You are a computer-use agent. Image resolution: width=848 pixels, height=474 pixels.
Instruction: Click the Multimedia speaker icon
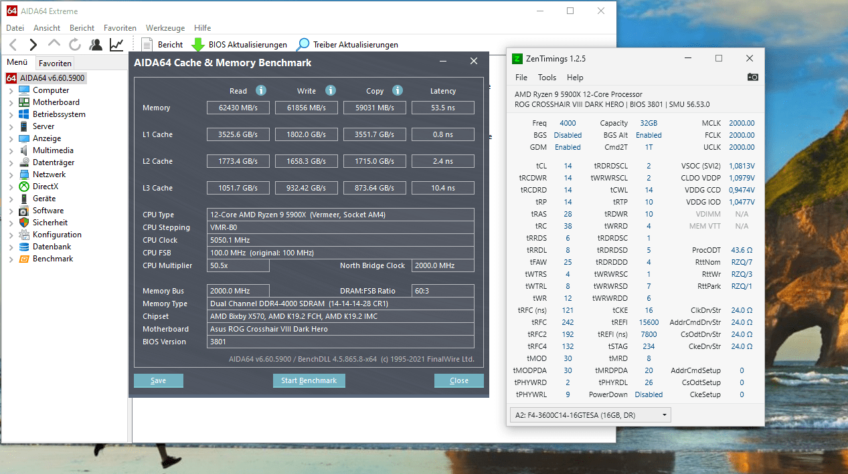24,150
